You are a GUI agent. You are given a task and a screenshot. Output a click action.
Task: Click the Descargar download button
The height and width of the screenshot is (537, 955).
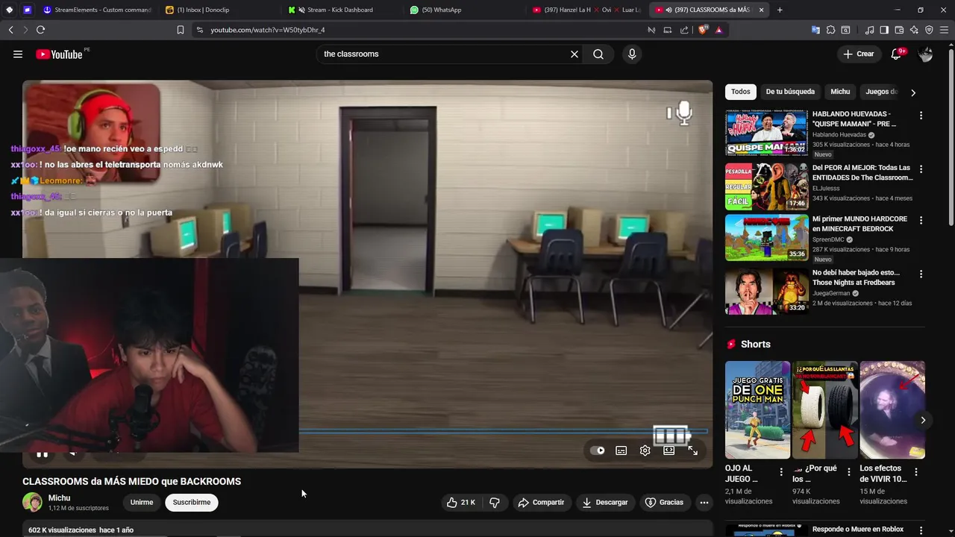[605, 503]
